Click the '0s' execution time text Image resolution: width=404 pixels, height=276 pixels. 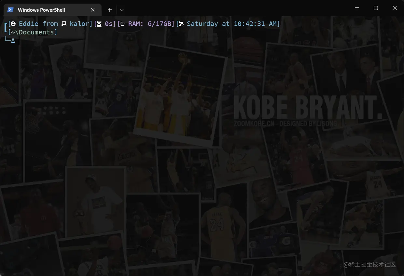(x=109, y=24)
